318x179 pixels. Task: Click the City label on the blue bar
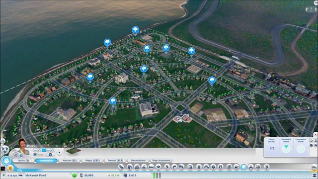click(x=20, y=170)
